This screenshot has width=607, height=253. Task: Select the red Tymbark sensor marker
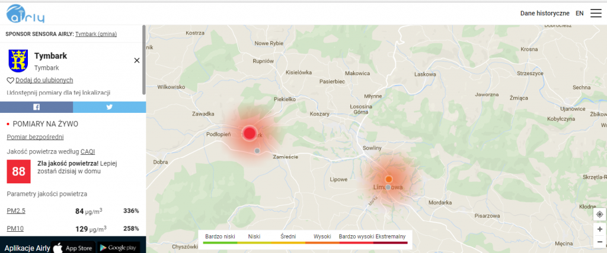pyautogui.click(x=250, y=133)
